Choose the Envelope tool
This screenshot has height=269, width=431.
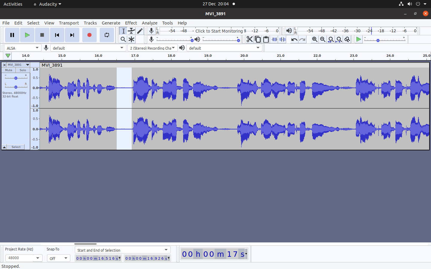(131, 31)
